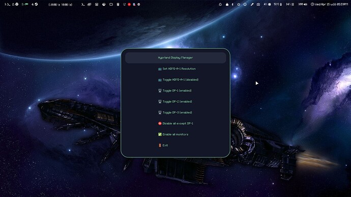The height and width of the screenshot is (197, 351).
Task: Open the Bluetooth icon in the bar
Action: pos(232,4)
